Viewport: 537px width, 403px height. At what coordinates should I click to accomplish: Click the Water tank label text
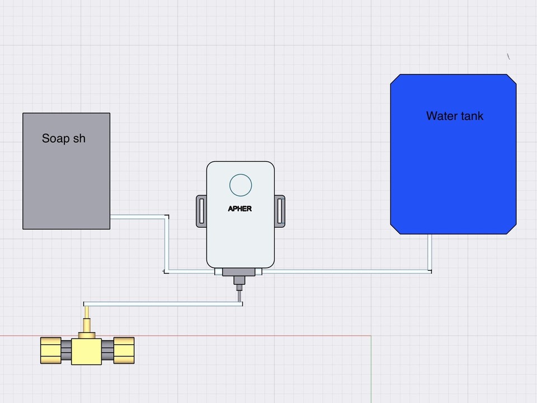[454, 116]
